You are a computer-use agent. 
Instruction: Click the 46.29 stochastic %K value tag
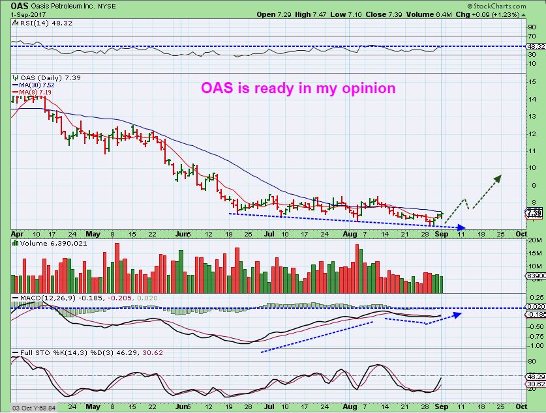536,377
